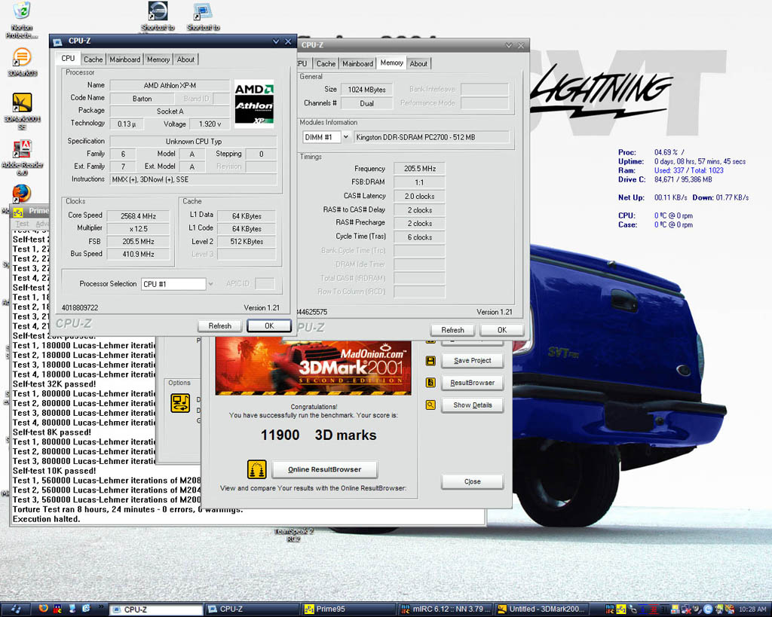772x617 pixels.
Task: Click the yellow Options icon in 3DMark window
Action: pyautogui.click(x=180, y=403)
